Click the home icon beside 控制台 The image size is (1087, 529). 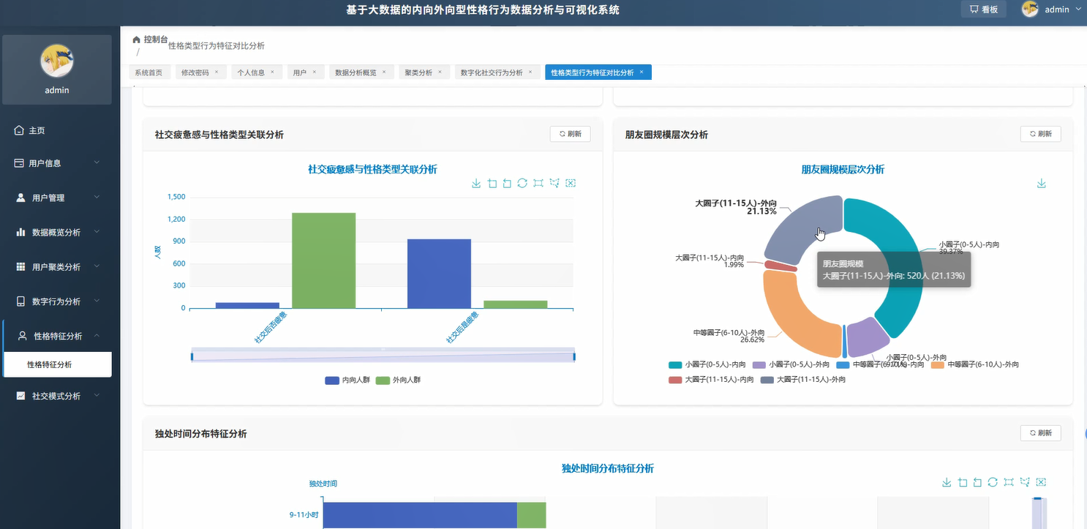[x=136, y=40]
